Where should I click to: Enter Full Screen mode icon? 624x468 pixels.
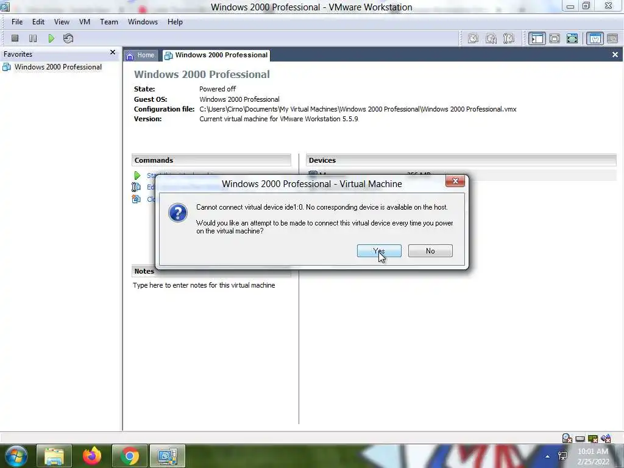(x=572, y=38)
